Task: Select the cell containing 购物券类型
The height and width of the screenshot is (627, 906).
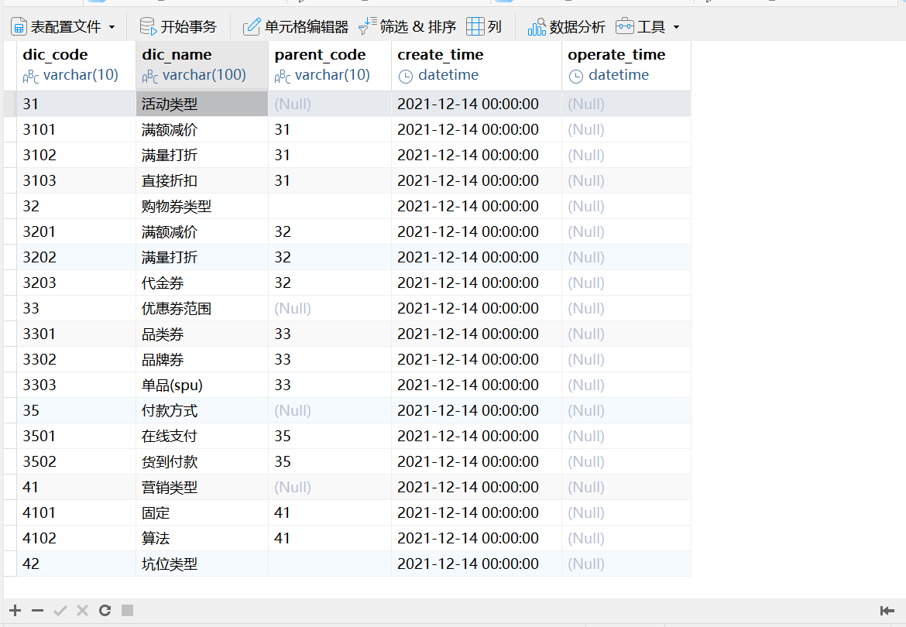Action: pos(177,206)
